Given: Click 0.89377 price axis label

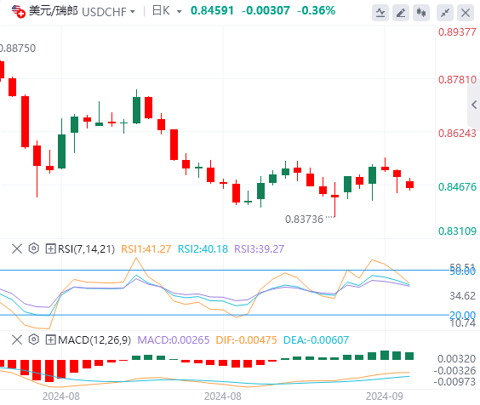Looking at the screenshot, I should 457,31.
